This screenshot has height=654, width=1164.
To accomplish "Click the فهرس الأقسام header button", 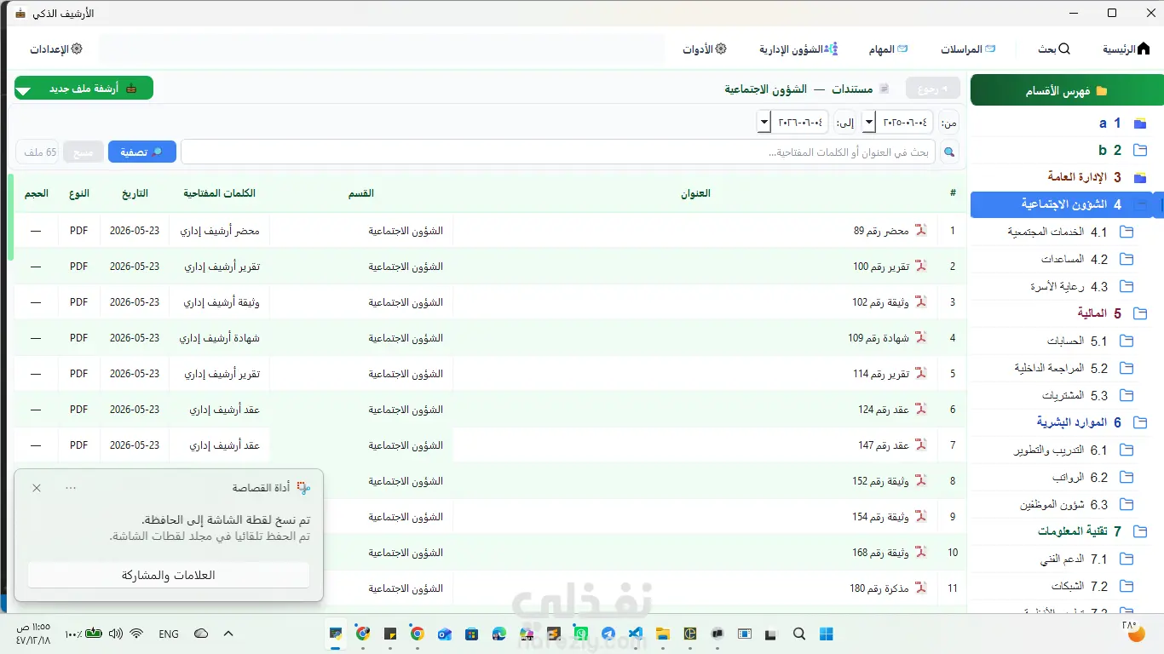I will point(1065,90).
